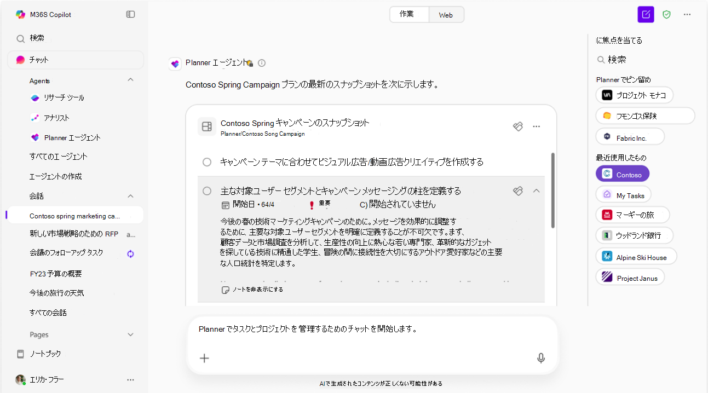Viewport: 708px width, 393px height.
Task: Select the My Tasks plan
Action: (x=623, y=195)
